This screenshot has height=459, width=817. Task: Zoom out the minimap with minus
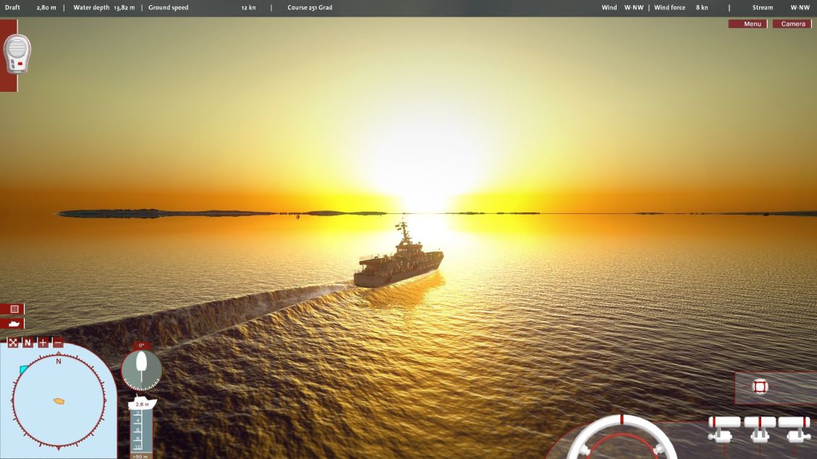(58, 343)
